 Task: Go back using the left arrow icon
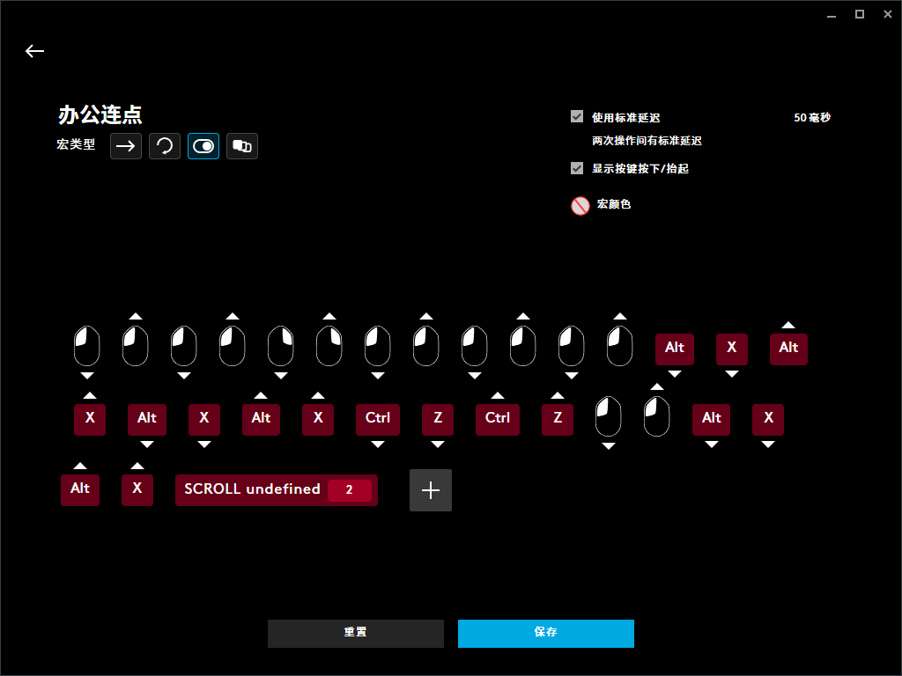click(34, 51)
